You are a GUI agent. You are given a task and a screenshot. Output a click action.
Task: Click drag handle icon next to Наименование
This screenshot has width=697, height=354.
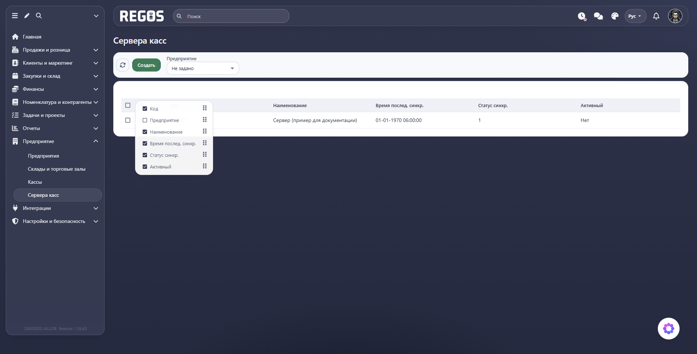205,131
